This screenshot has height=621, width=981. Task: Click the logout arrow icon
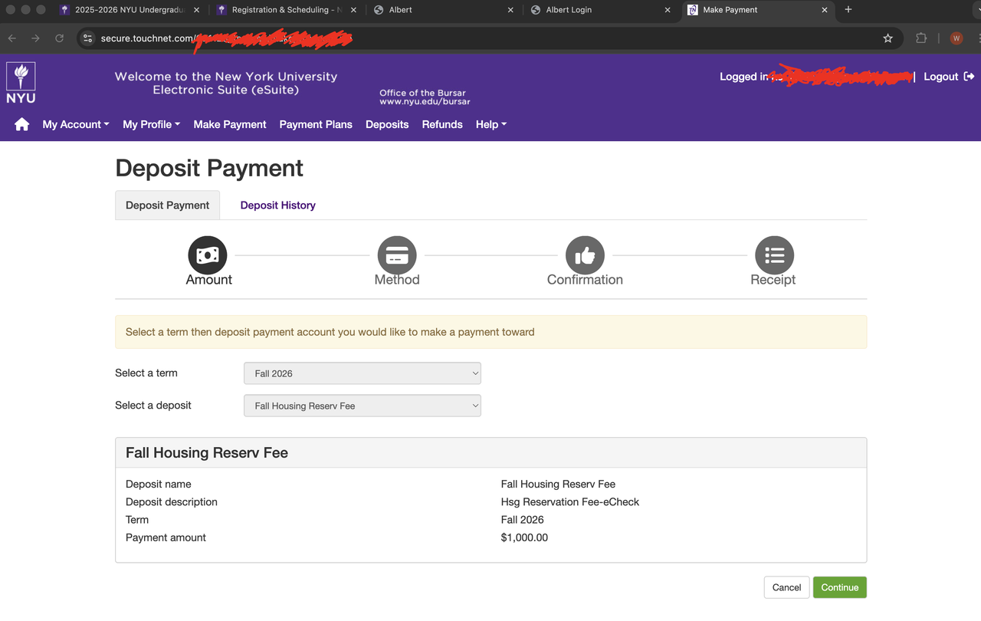(969, 77)
